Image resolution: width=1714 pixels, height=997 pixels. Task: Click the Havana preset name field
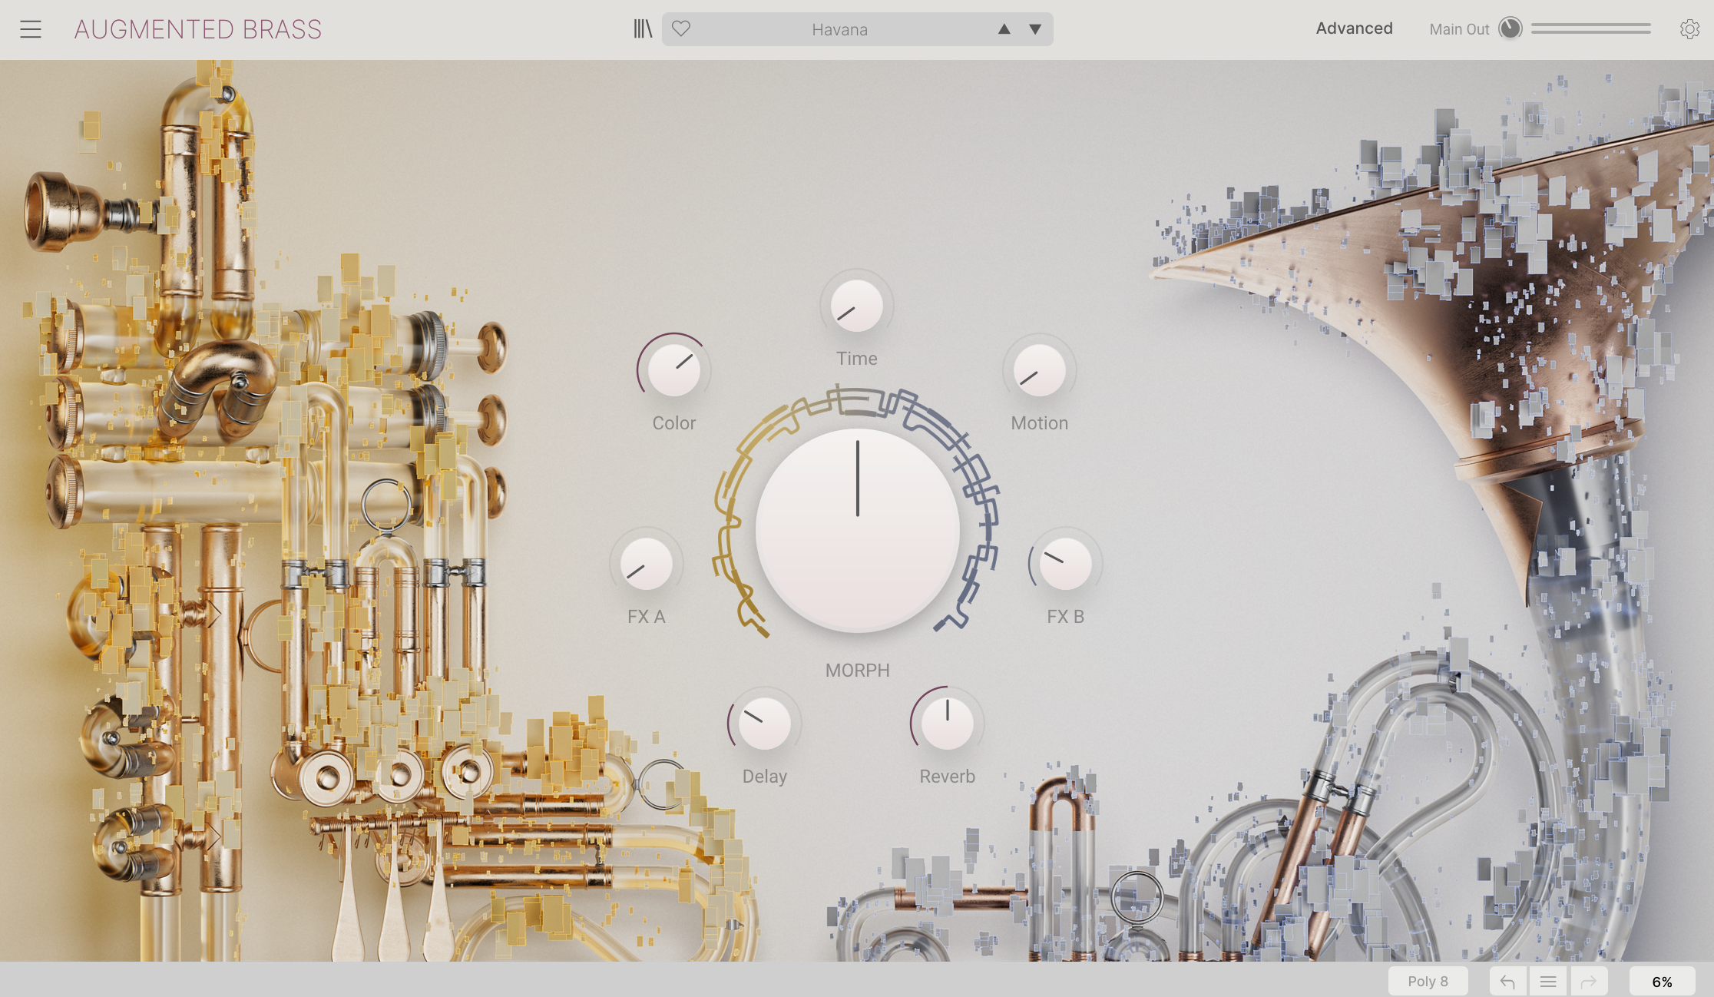pos(839,29)
